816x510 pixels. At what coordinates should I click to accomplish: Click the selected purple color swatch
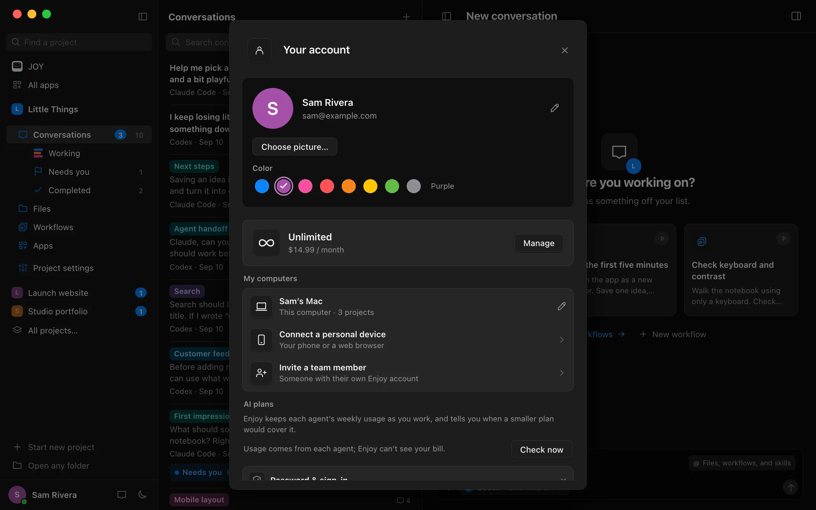pyautogui.click(x=284, y=186)
